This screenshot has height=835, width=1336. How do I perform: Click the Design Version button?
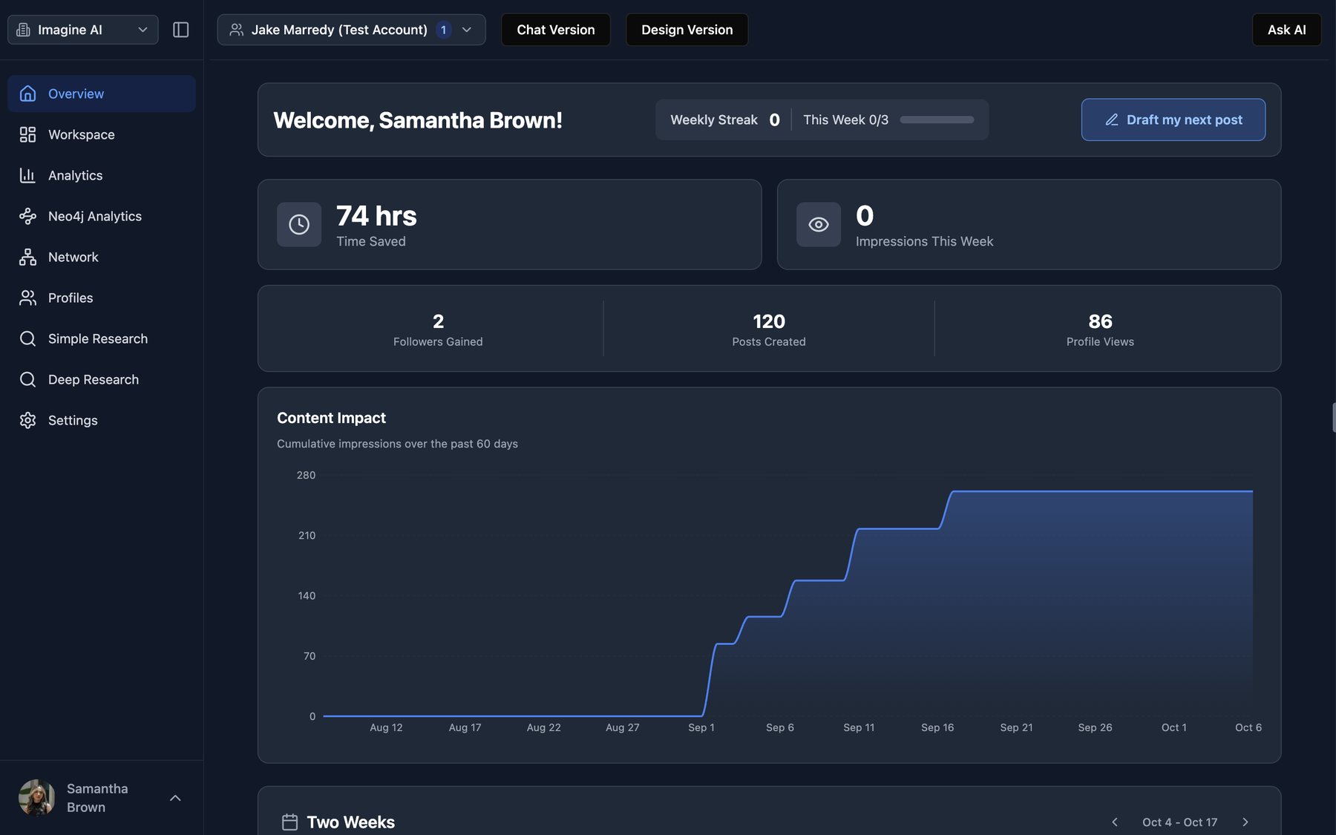[x=687, y=30]
